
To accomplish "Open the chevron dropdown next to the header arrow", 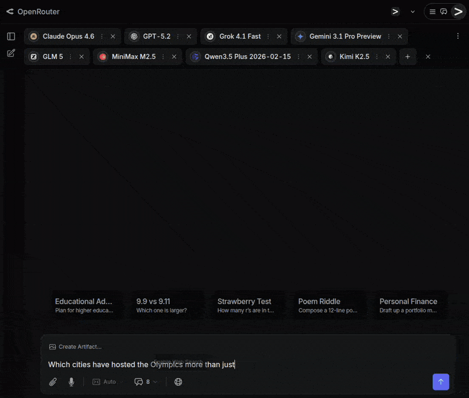I will [x=412, y=12].
